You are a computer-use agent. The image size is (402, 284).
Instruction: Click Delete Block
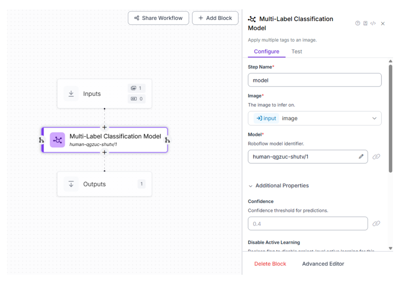(270, 263)
